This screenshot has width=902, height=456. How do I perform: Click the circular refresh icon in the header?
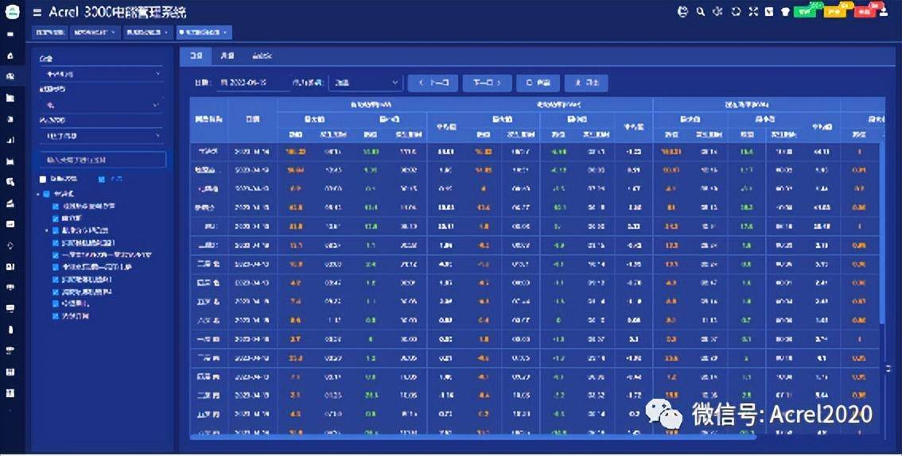coord(736,11)
